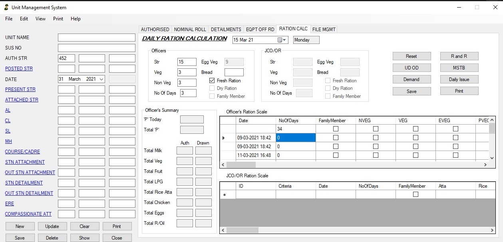Switch to the AUTHORISED tab
This screenshot has width=503, height=242.
tap(155, 30)
